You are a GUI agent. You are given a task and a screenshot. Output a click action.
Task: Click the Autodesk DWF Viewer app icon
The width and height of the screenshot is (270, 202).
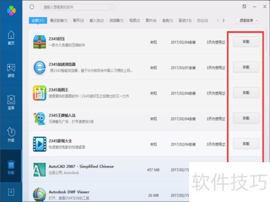pos(39,194)
